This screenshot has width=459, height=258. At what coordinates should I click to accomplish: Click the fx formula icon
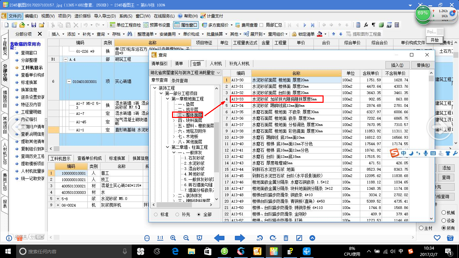click(x=366, y=25)
